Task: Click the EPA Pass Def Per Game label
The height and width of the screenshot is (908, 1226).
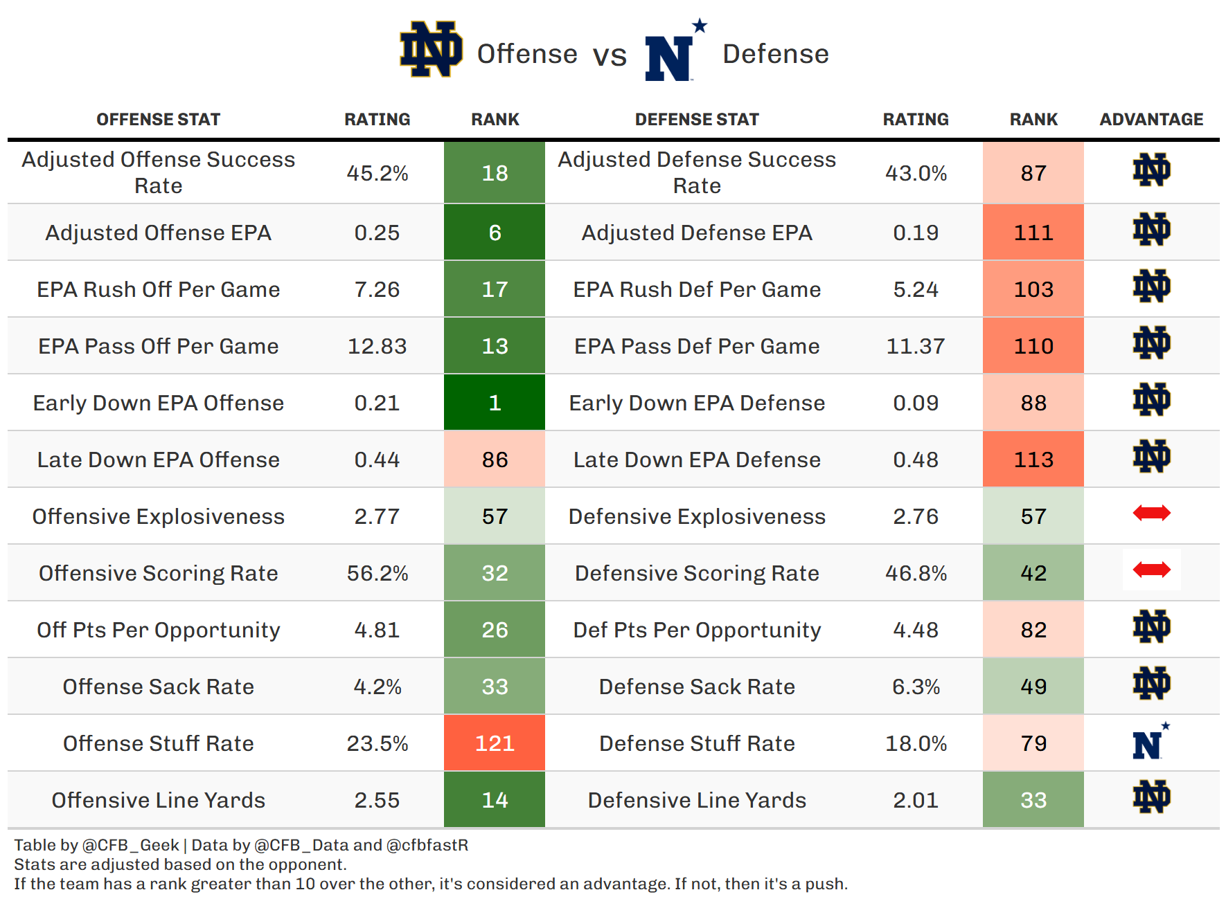Action: click(x=697, y=346)
